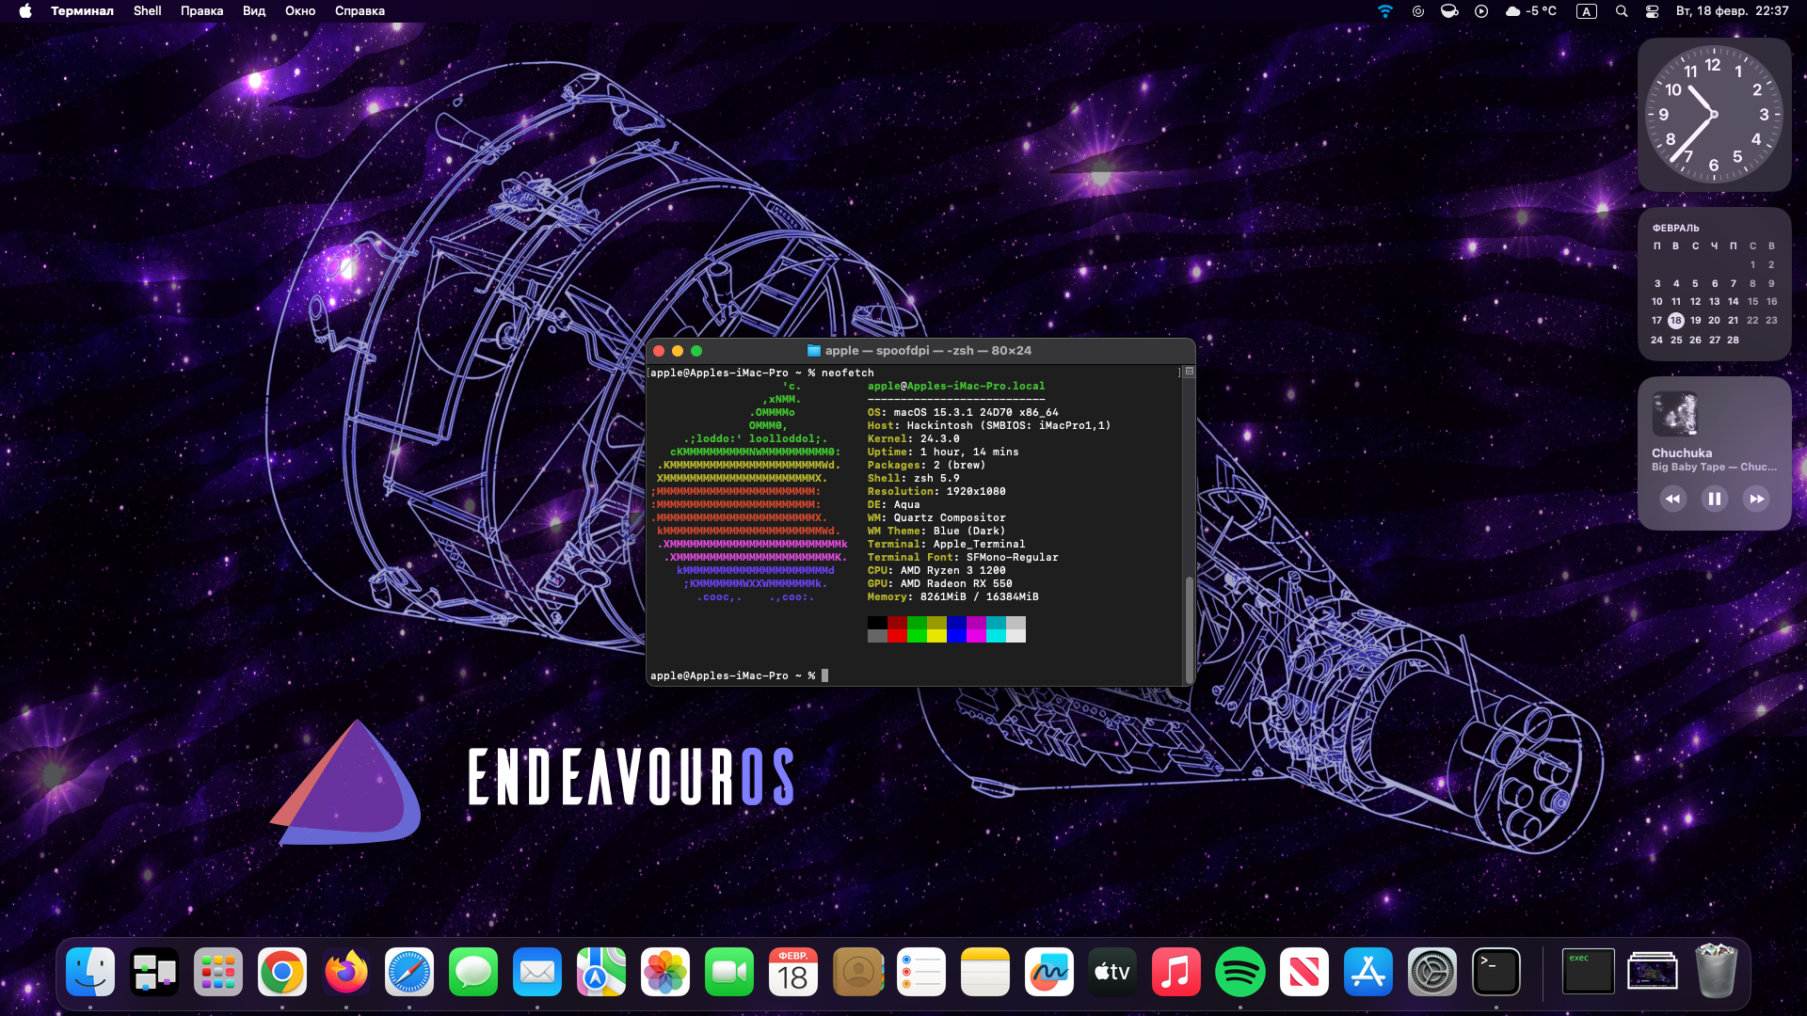Open the Вид menu
Screen dimensions: 1807x1016
254,11
